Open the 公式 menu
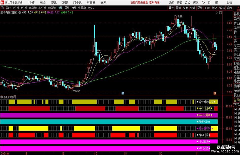This screenshot has height=155, width=240. tap(187, 3)
